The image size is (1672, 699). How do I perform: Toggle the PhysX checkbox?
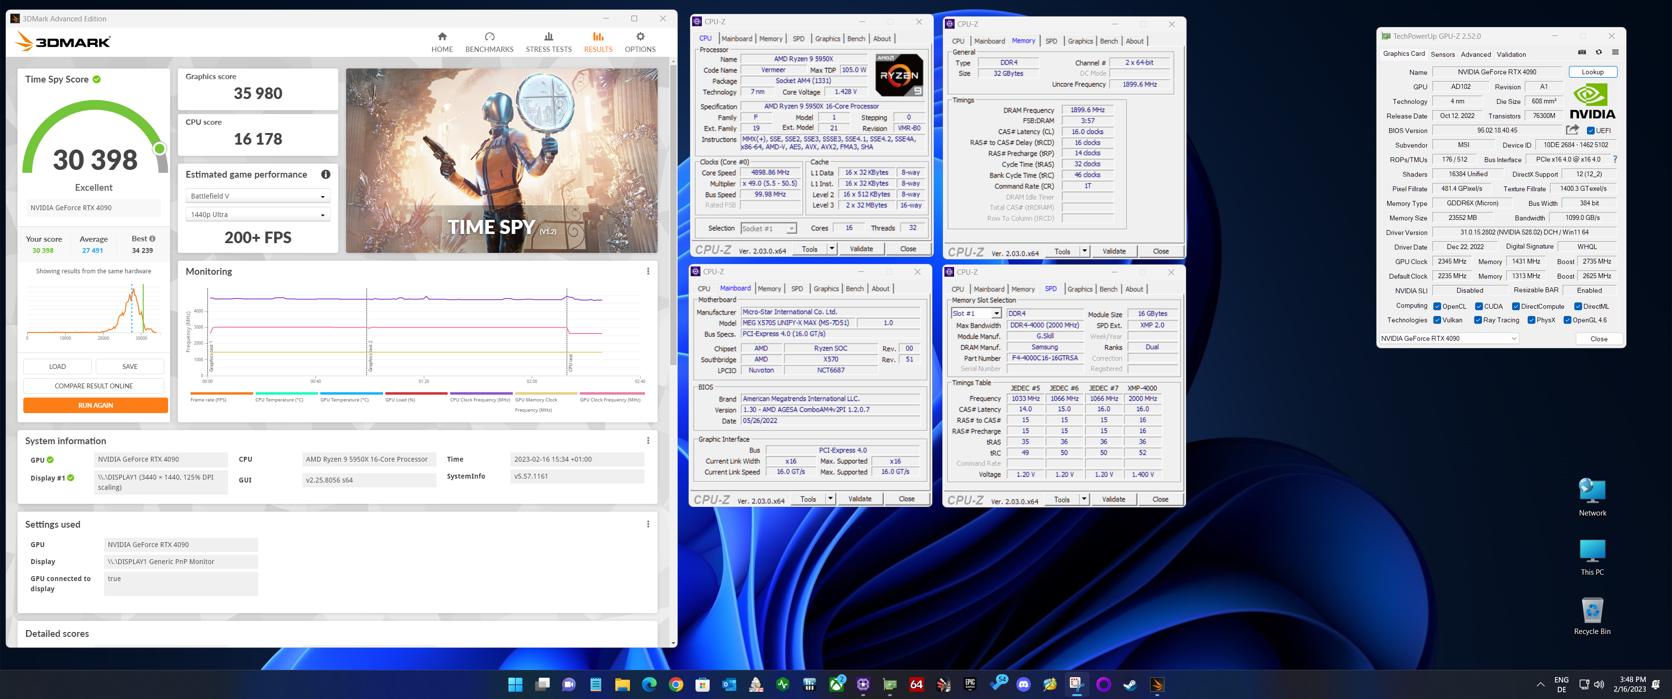[x=1531, y=320]
